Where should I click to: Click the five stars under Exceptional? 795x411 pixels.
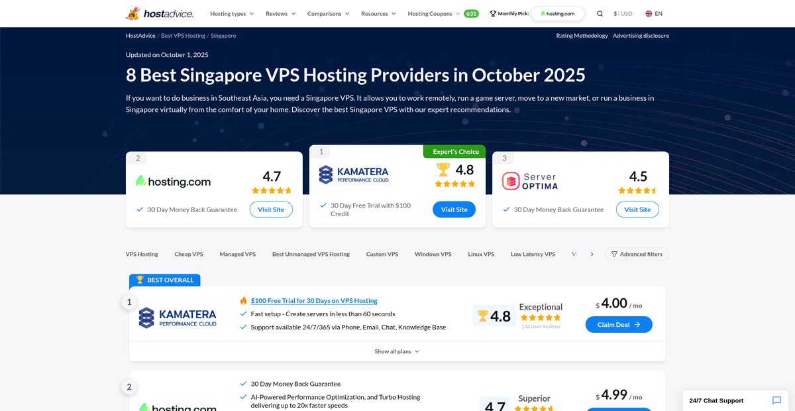pos(541,318)
